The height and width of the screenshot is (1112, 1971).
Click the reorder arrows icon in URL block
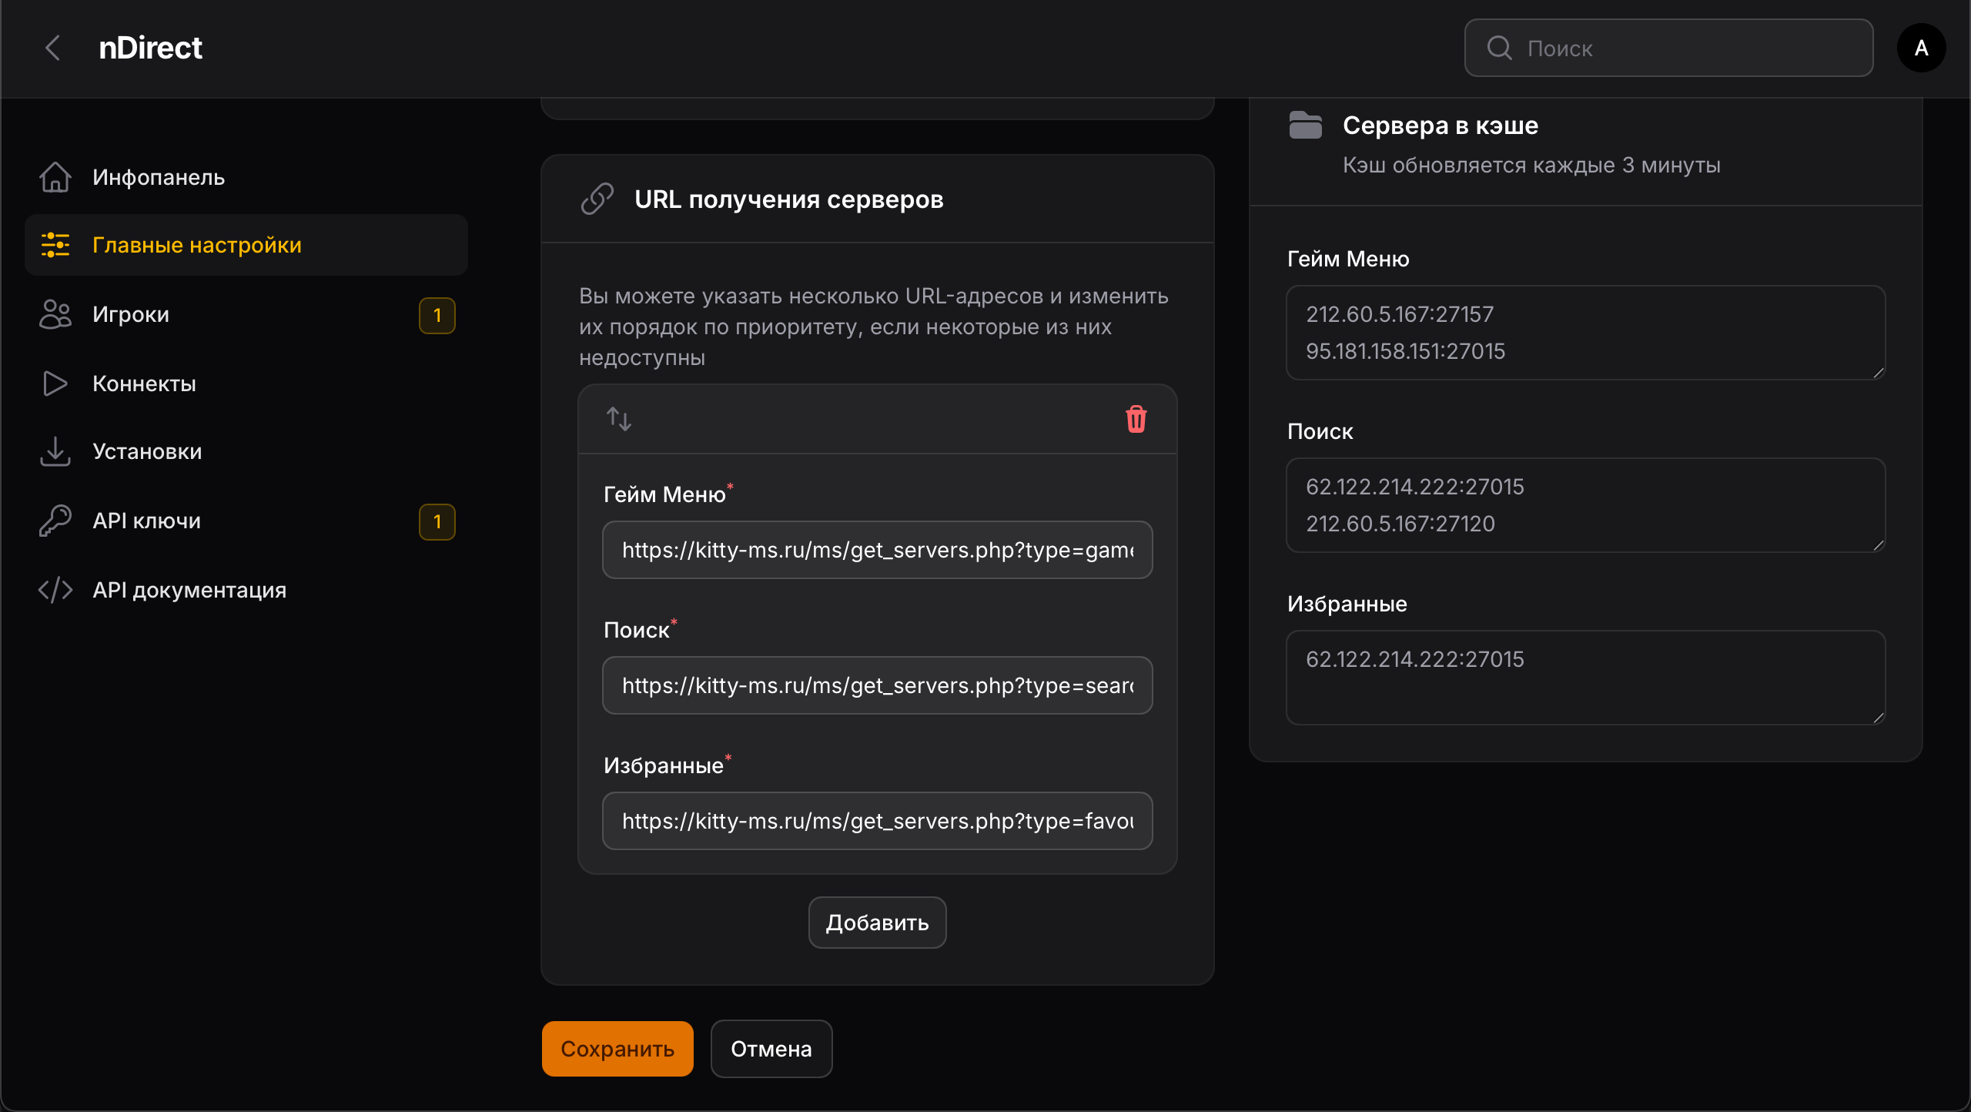pos(619,418)
